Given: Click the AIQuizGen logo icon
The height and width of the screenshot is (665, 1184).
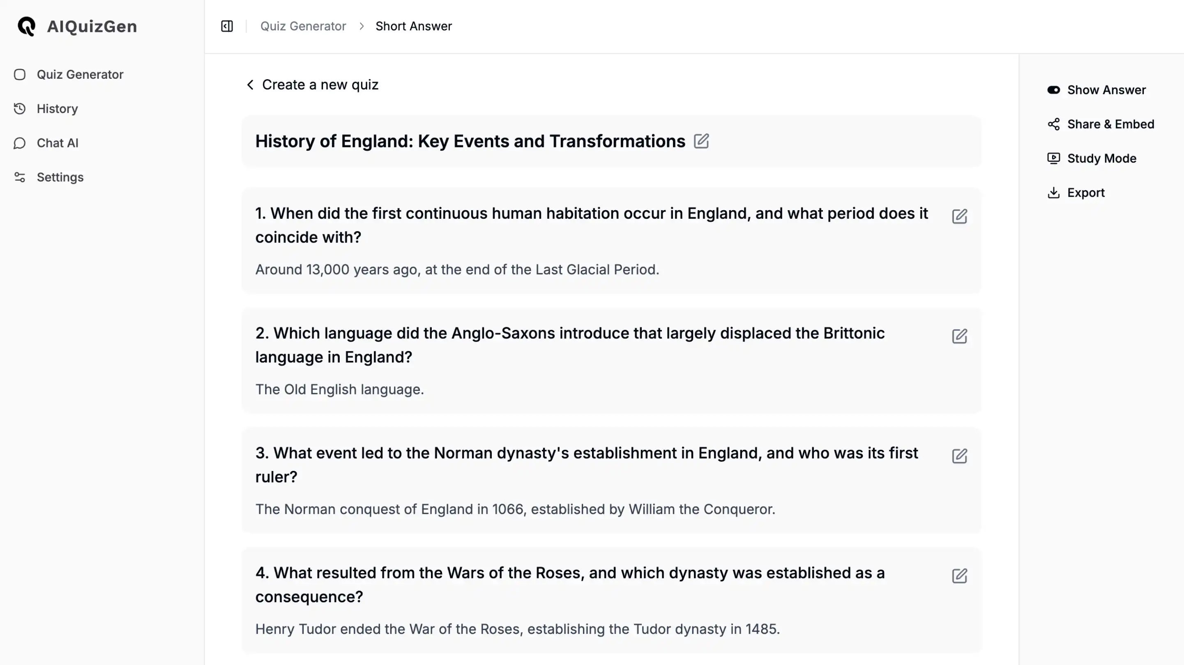Looking at the screenshot, I should point(26,26).
